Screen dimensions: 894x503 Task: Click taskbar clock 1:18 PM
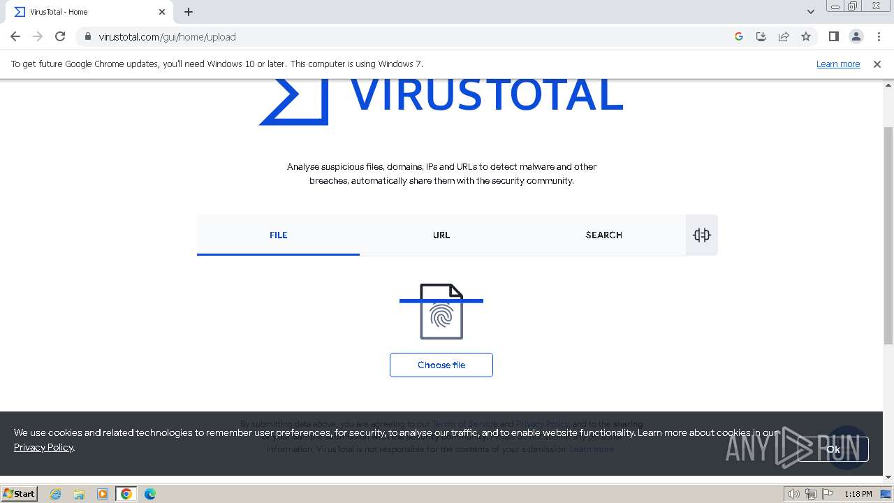click(858, 494)
